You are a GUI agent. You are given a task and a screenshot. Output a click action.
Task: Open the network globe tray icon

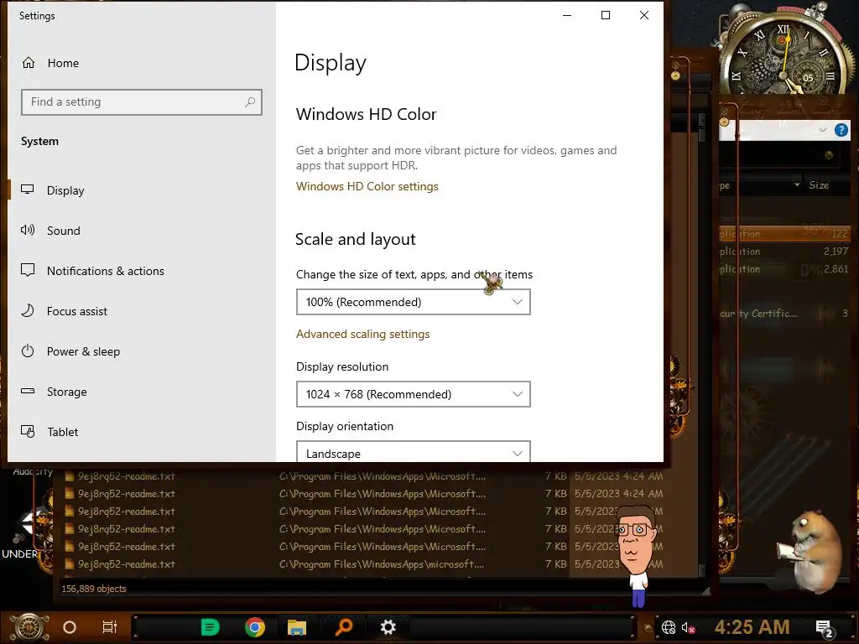[669, 627]
